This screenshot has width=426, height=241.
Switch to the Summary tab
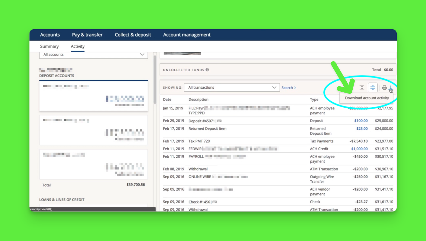coord(49,46)
